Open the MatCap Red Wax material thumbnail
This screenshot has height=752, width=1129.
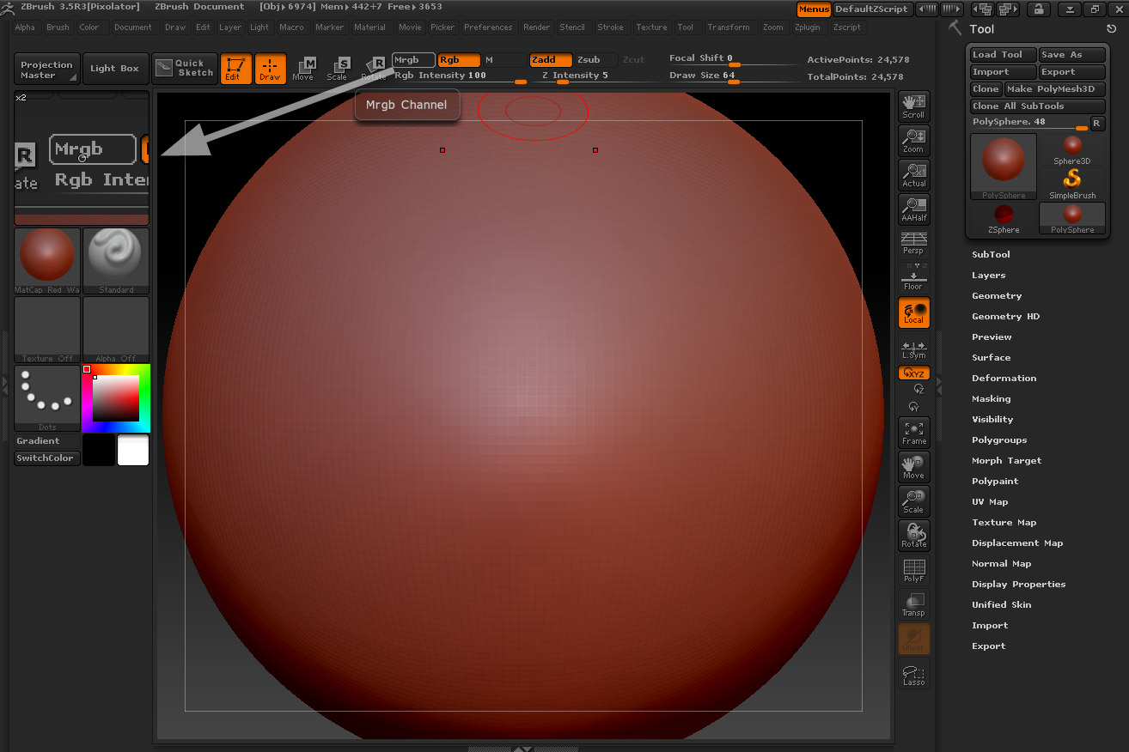tap(47, 261)
